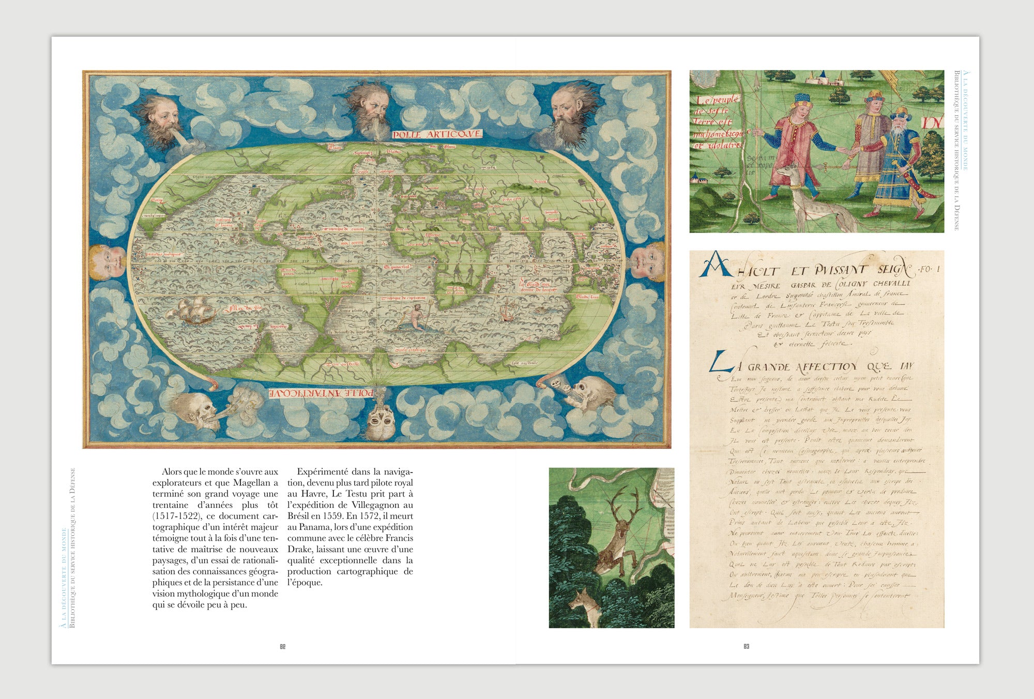Click the upside-down 'POLLE ANTARTICQVE' banner

point(322,393)
